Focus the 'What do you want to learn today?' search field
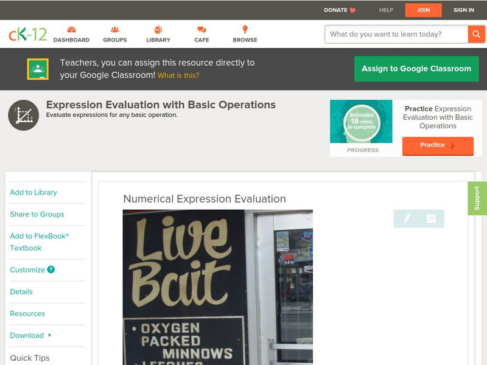Screen dimensions: 487x365 click(x=397, y=34)
